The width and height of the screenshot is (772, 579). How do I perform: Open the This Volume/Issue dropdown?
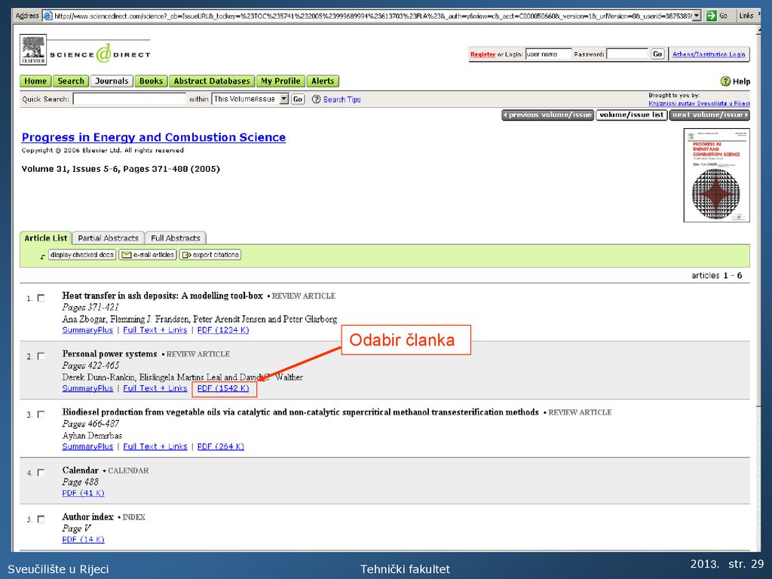click(x=283, y=99)
